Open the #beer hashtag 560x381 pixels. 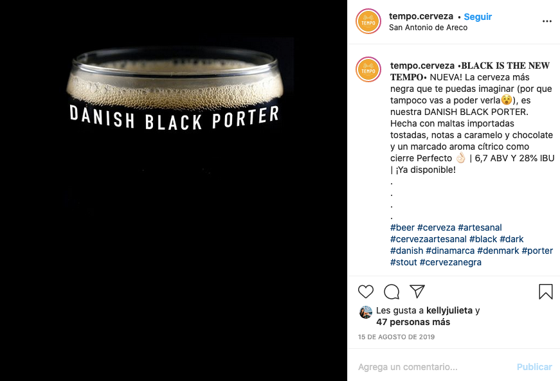pos(402,227)
